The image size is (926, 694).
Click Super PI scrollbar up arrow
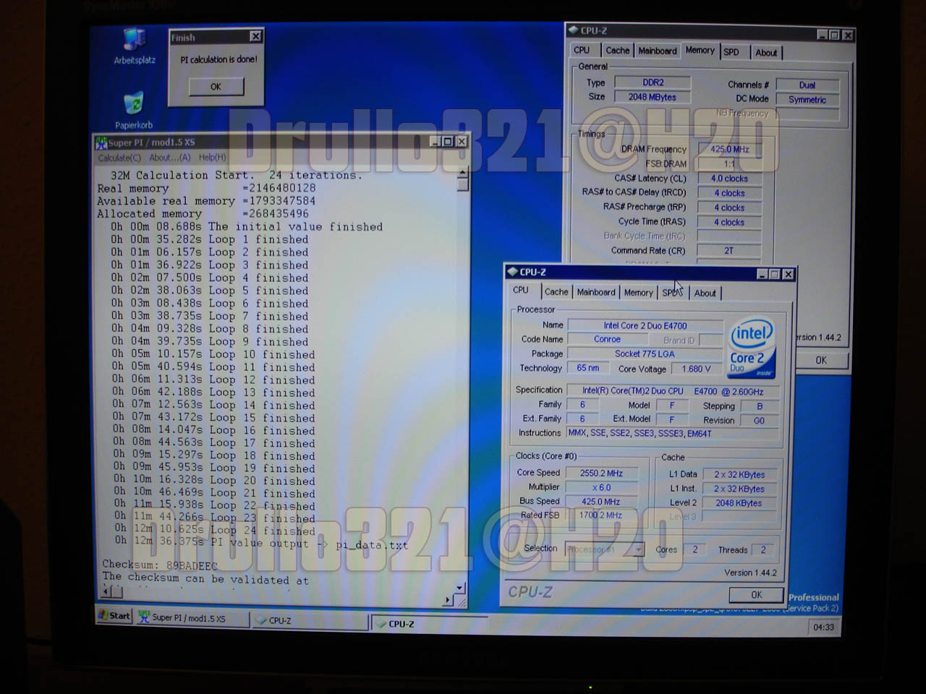coord(463,174)
